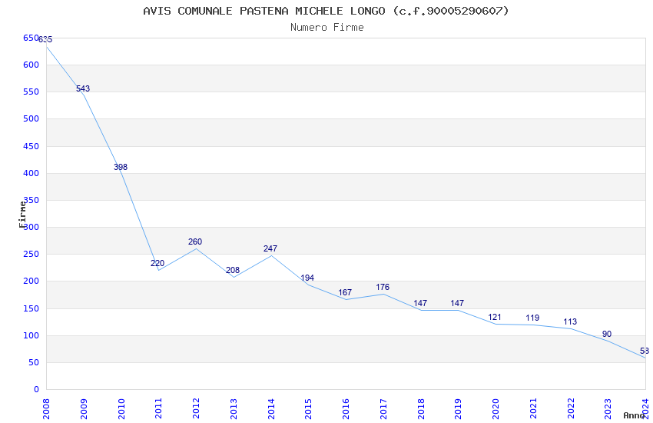The width and height of the screenshot is (653, 423).
Task: Click the y-axis value 150
Action: [x=31, y=309]
